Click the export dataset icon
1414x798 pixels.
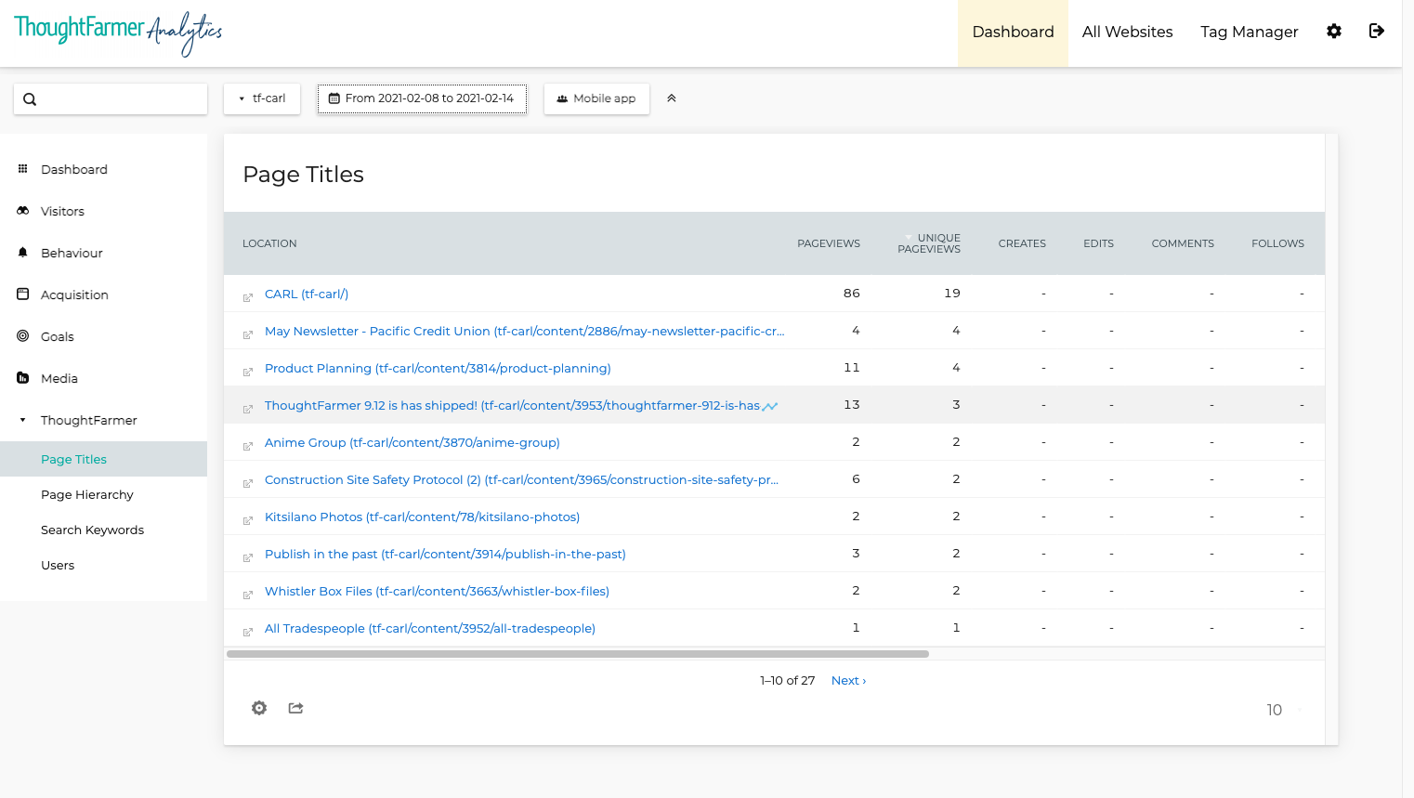pos(295,708)
